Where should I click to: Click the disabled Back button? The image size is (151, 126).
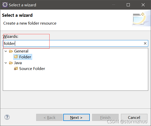(49, 117)
